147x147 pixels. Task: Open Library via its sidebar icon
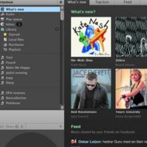2,29
